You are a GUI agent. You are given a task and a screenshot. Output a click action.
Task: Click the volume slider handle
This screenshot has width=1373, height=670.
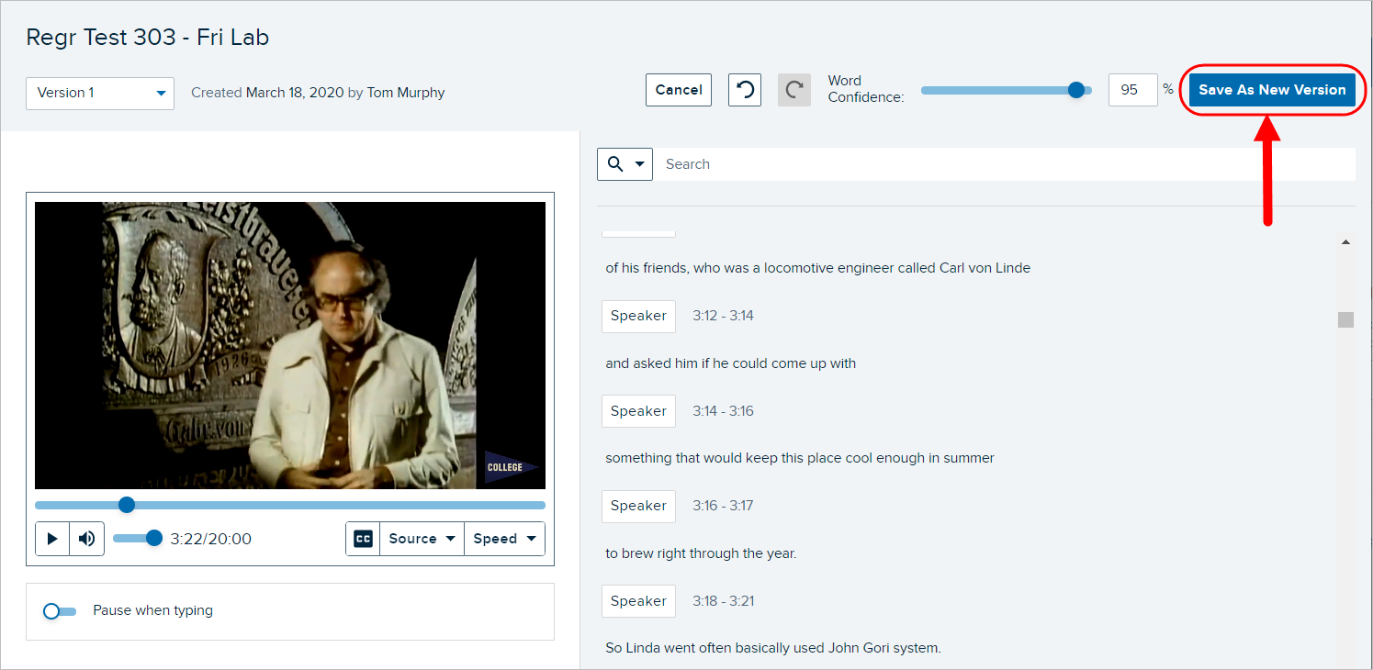coord(154,538)
